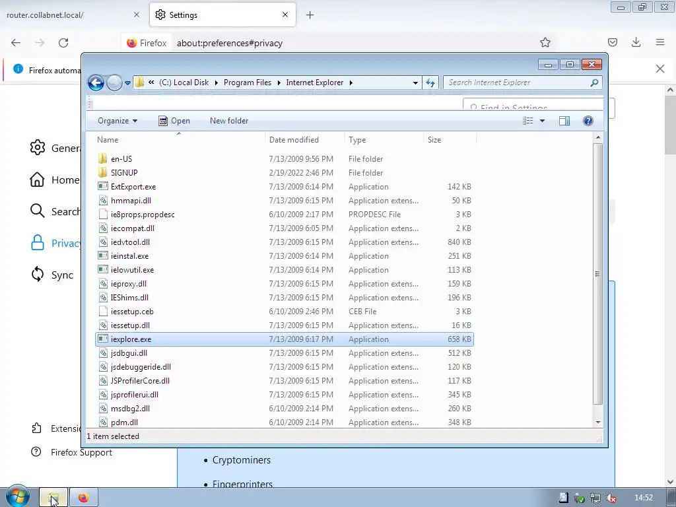Click the network tray icon

click(595, 498)
